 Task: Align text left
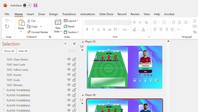[155, 30]
